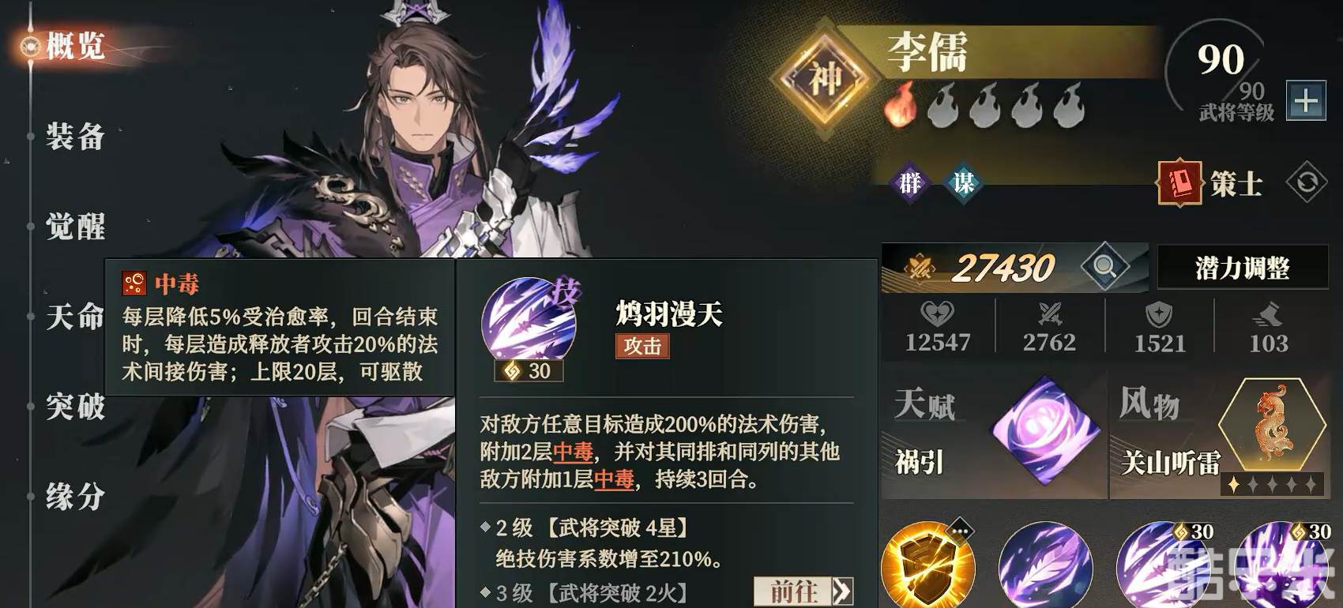The image size is (1343, 608).
Task: Open the 关山听雷 dragon relic icon
Action: coord(1272,426)
